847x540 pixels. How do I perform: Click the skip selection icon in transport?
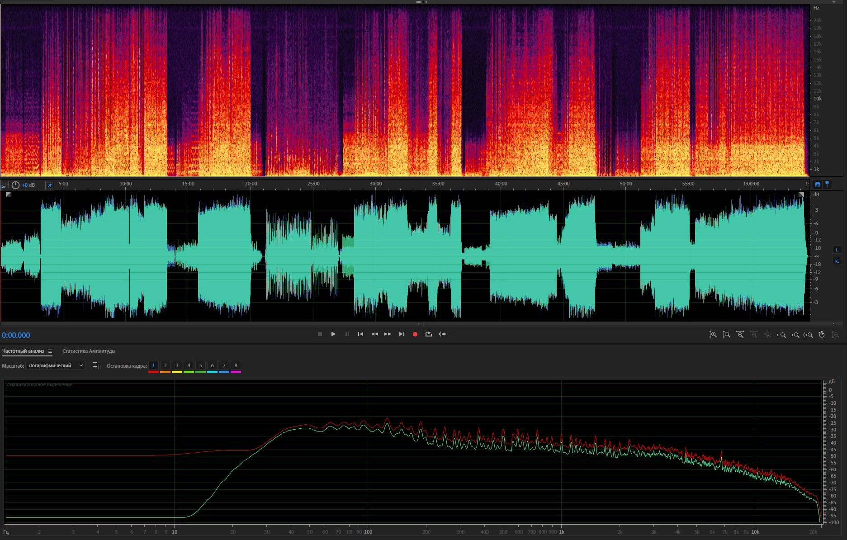pyautogui.click(x=442, y=334)
